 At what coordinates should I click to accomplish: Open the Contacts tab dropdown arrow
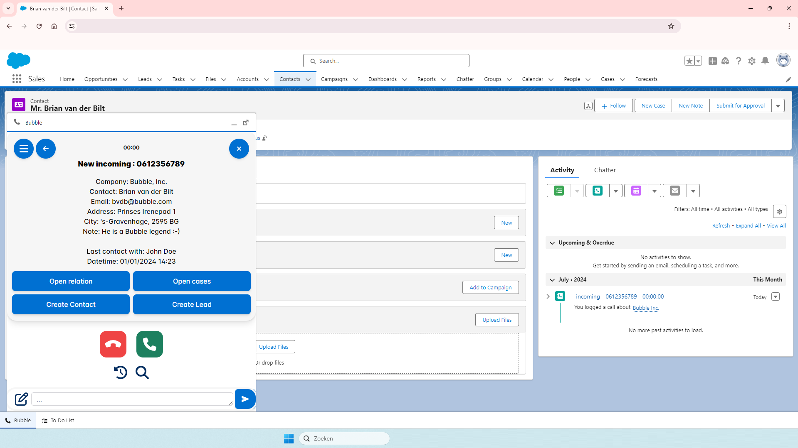[x=308, y=79]
